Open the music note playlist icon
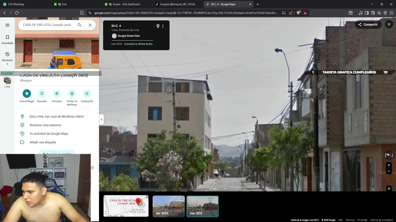Screen dimensions: 396x222 click(360, 13)
